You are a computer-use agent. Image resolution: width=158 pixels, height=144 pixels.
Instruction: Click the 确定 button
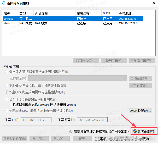click(82, 139)
